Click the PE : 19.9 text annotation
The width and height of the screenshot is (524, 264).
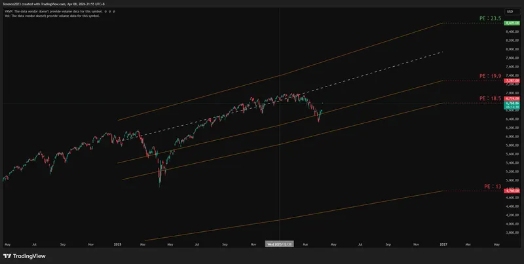tap(490, 76)
